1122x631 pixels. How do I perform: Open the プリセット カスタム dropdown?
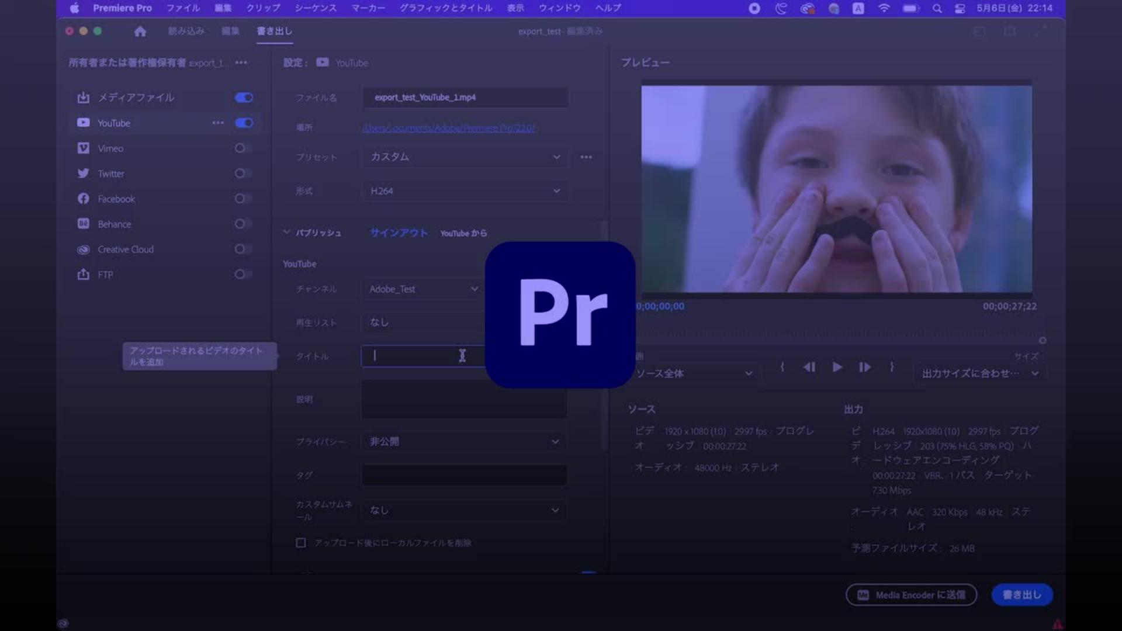tap(465, 157)
